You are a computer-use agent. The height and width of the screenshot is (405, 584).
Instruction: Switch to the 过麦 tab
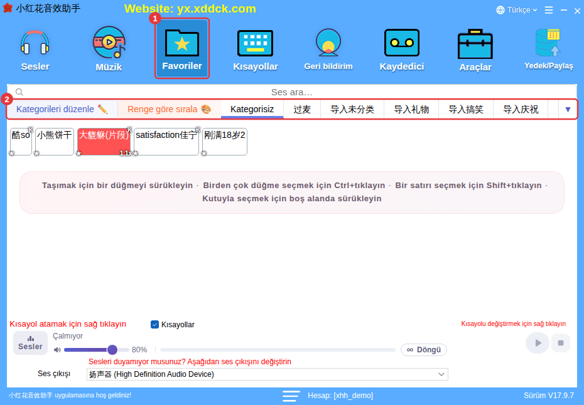[302, 109]
